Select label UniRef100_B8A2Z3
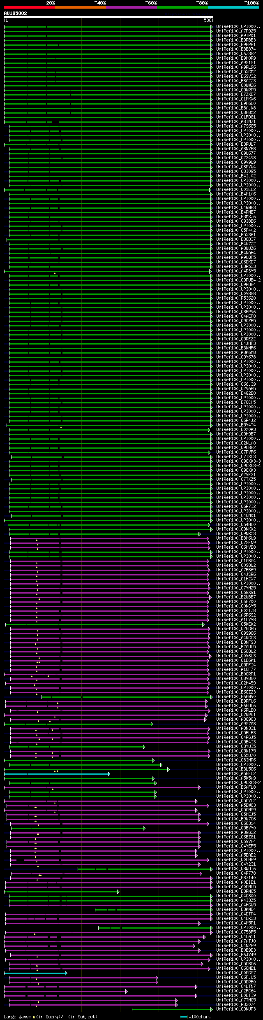The width and height of the screenshot is (263, 1020). [236, 81]
